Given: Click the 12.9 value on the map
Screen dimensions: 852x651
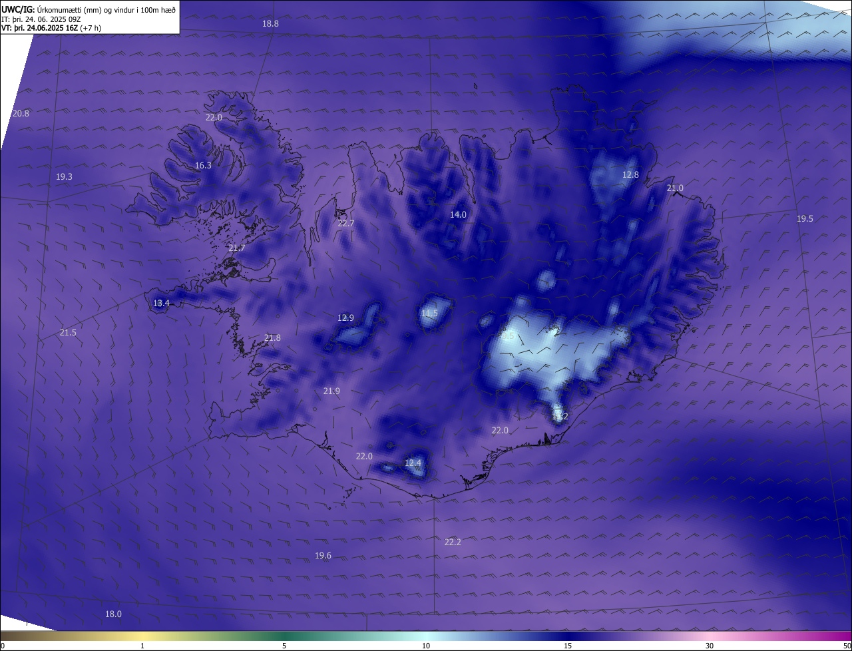Looking at the screenshot, I should pos(345,318).
